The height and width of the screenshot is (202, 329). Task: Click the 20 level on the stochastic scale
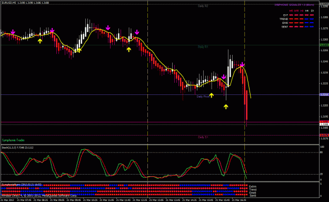tap(321, 174)
